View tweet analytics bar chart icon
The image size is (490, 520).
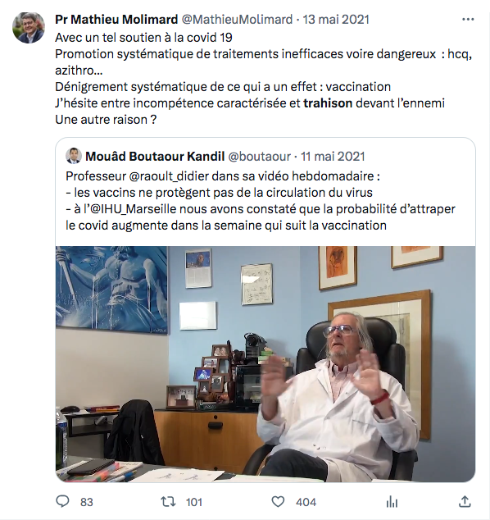[392, 502]
